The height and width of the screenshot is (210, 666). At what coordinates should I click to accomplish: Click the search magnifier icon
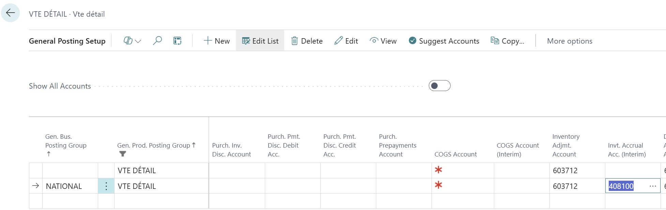[x=157, y=41]
